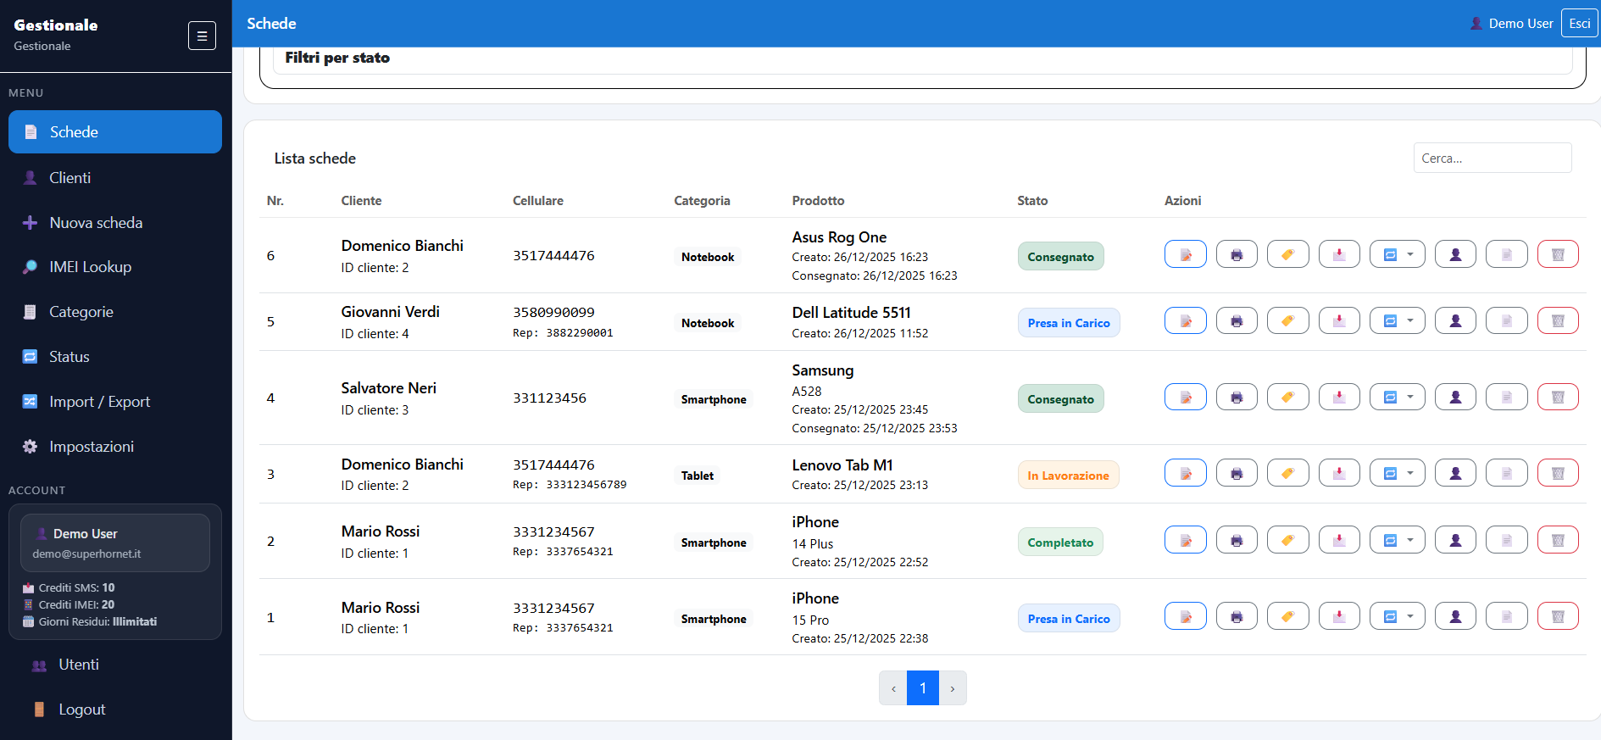Focus the Cerca search field
The width and height of the screenshot is (1601, 740).
click(x=1492, y=159)
